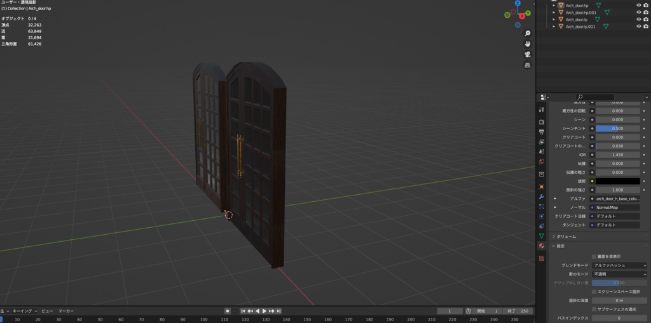Open the ブレンドモード dropdown
This screenshot has width=651, height=323.
coord(619,265)
